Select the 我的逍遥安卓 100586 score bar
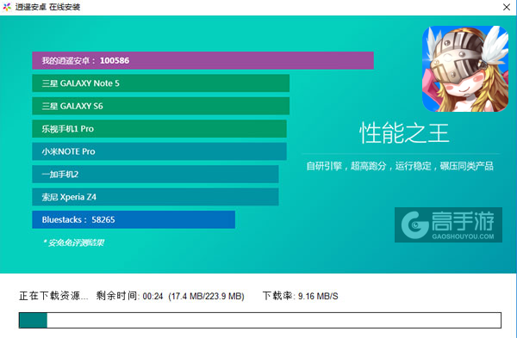Screen dimensions: 517x338 point(202,60)
